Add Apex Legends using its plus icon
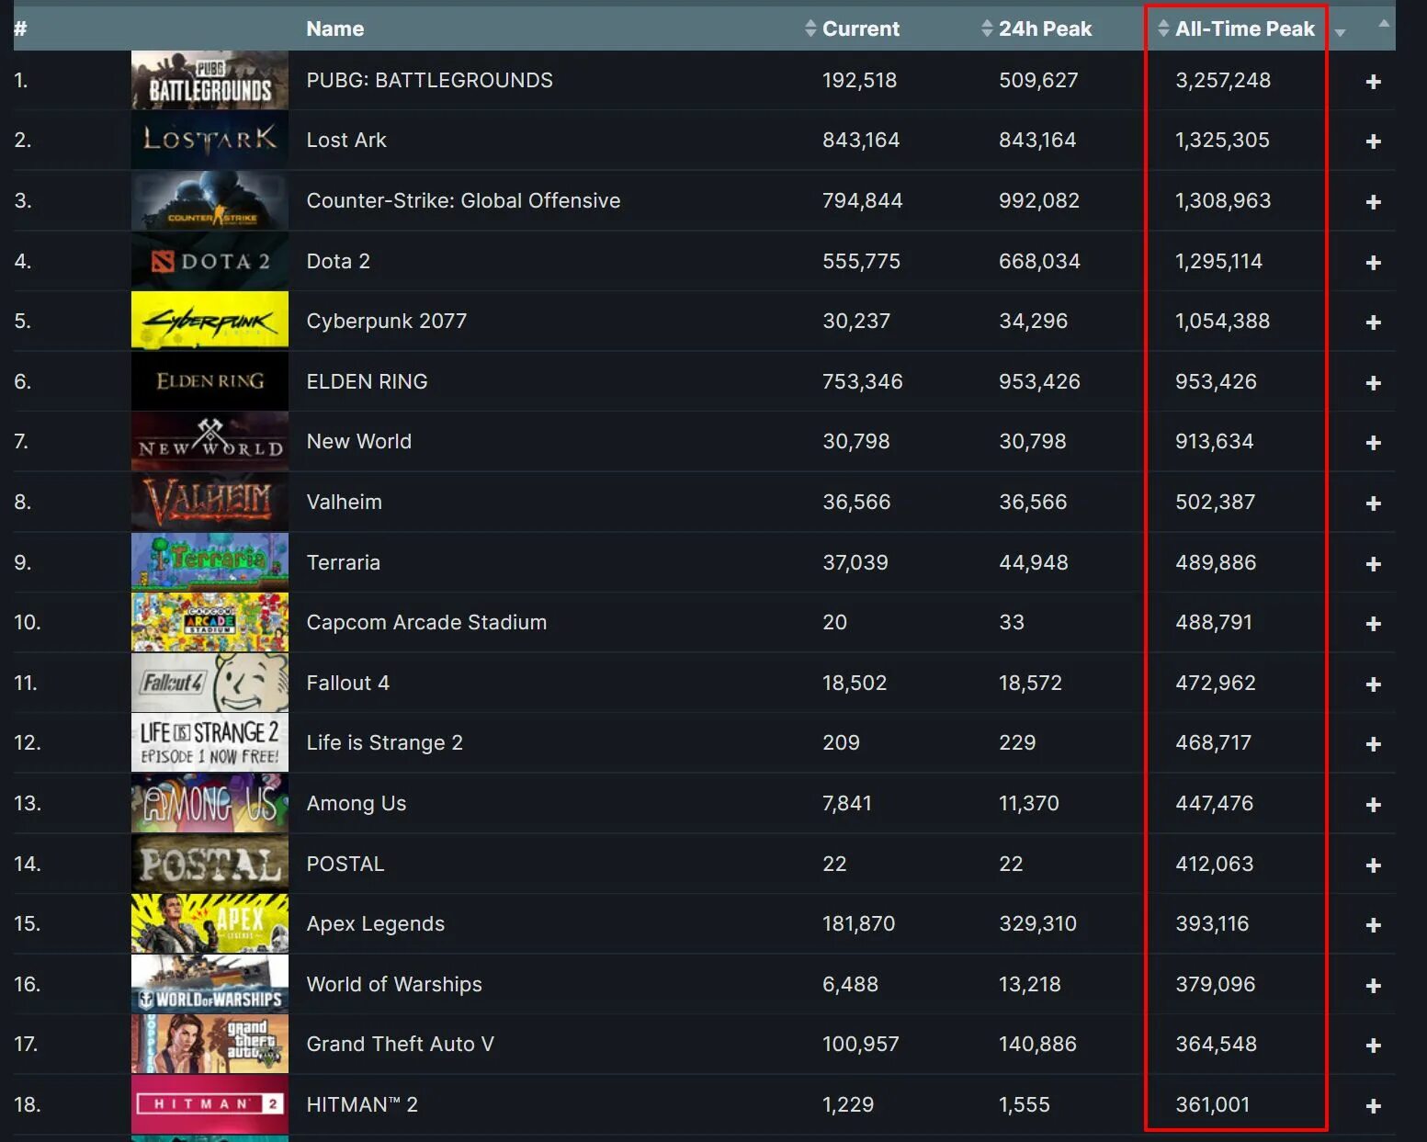The image size is (1427, 1142). (1373, 925)
